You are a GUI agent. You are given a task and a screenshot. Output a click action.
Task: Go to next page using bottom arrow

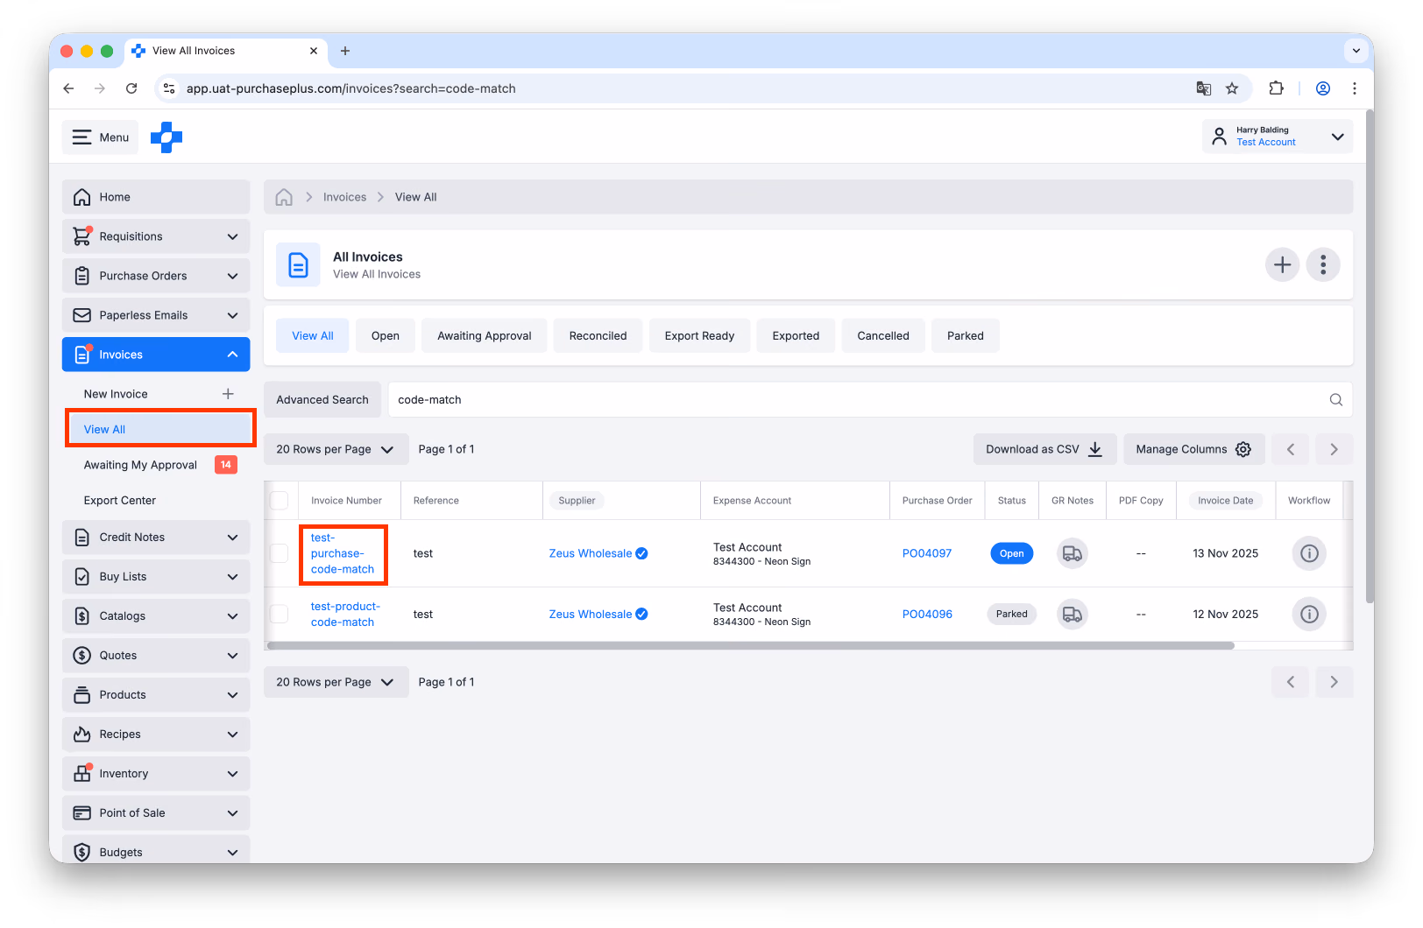coord(1334,682)
